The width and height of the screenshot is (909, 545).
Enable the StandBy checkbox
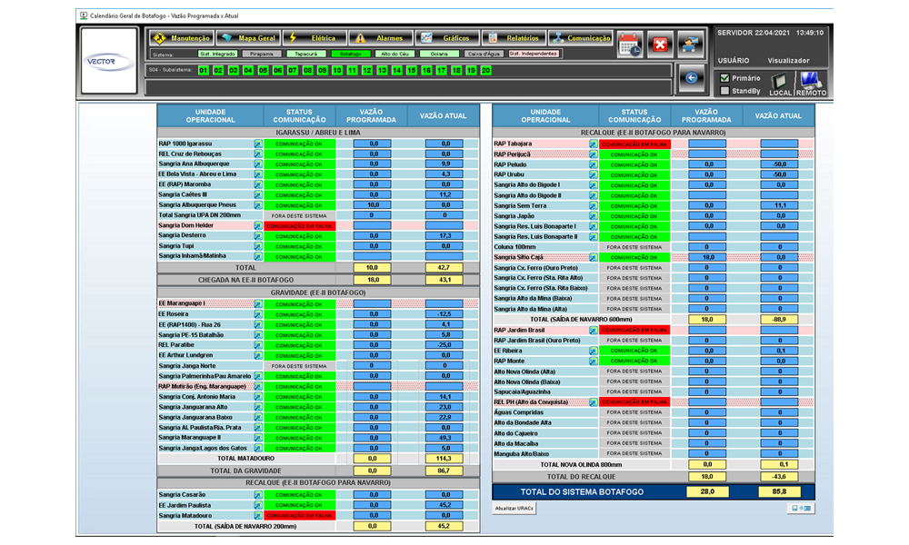(724, 91)
